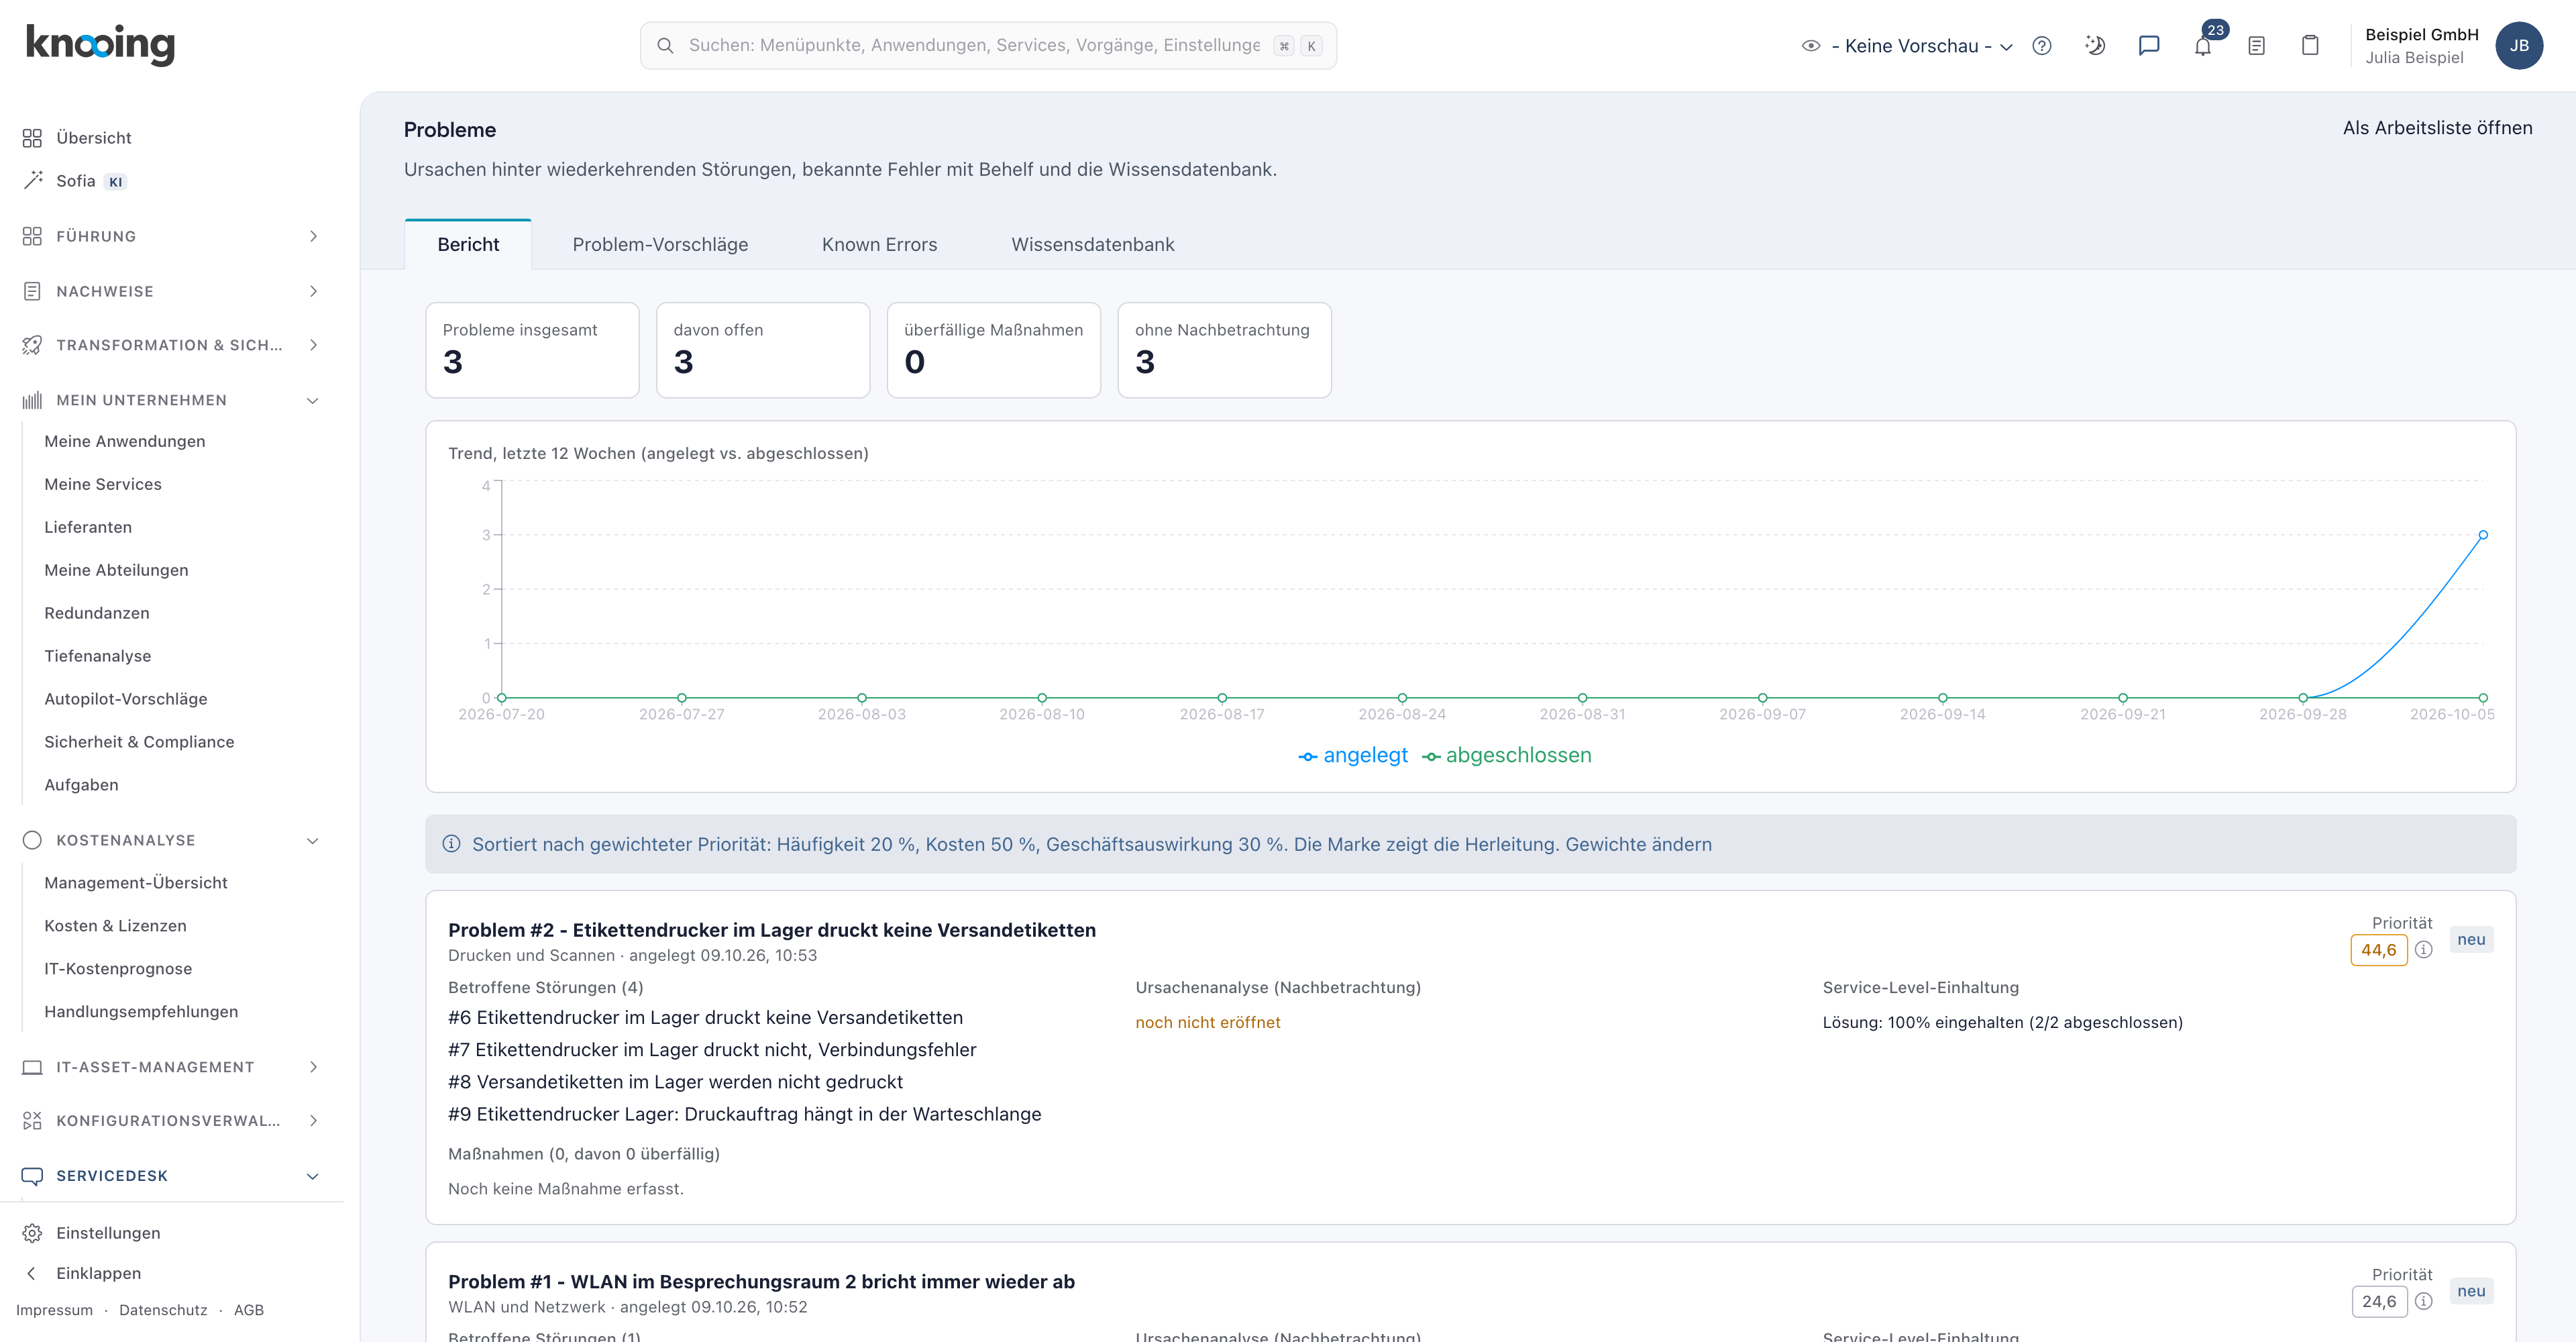Image resolution: width=2576 pixels, height=1342 pixels.
Task: Click info icon in sorting notice
Action: (x=452, y=844)
